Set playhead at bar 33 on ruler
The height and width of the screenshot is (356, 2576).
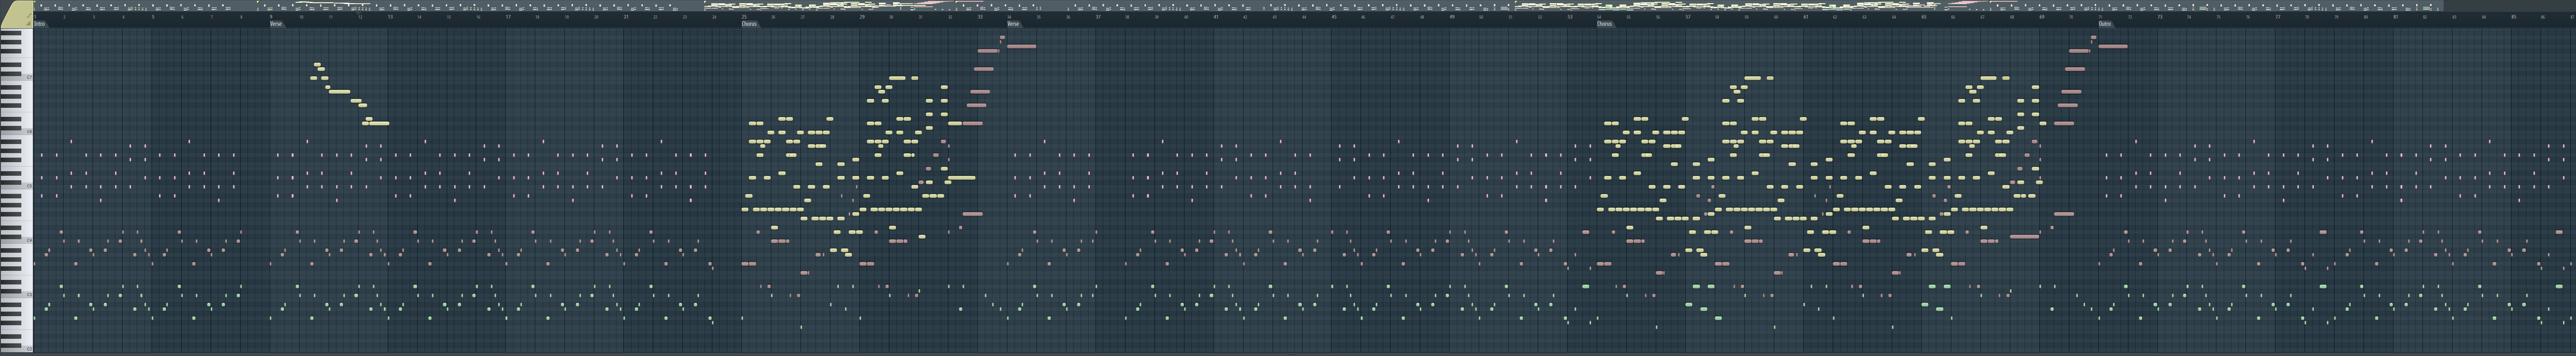(980, 16)
